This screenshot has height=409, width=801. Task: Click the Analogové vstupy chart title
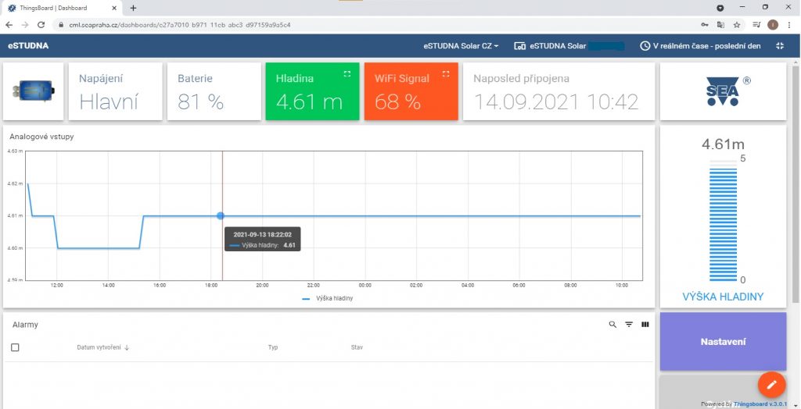[41, 137]
